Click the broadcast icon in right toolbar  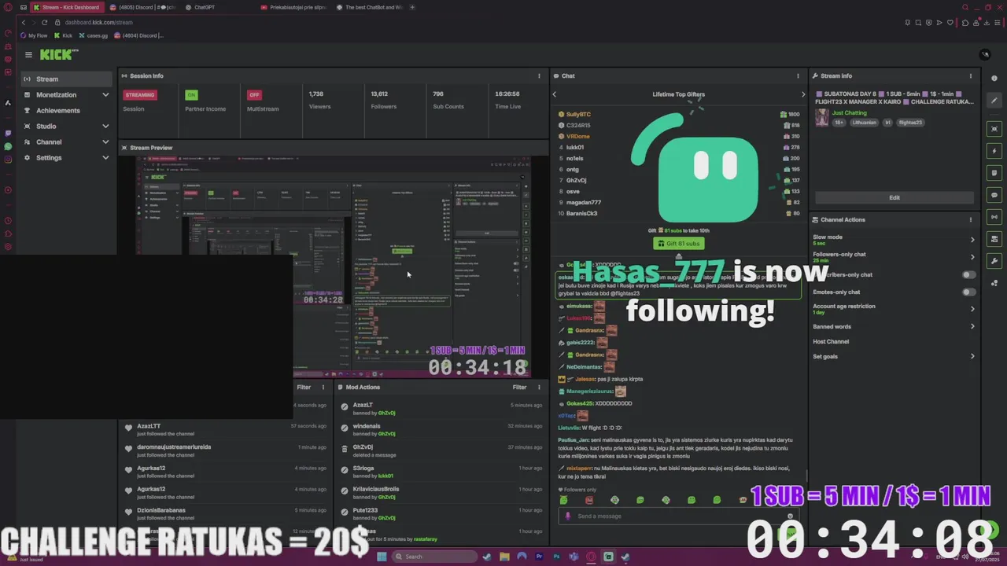click(x=994, y=217)
